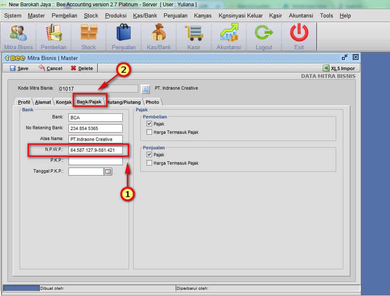The width and height of the screenshot is (390, 296).
Task: Click the Bank name field with BCA
Action: click(96, 118)
